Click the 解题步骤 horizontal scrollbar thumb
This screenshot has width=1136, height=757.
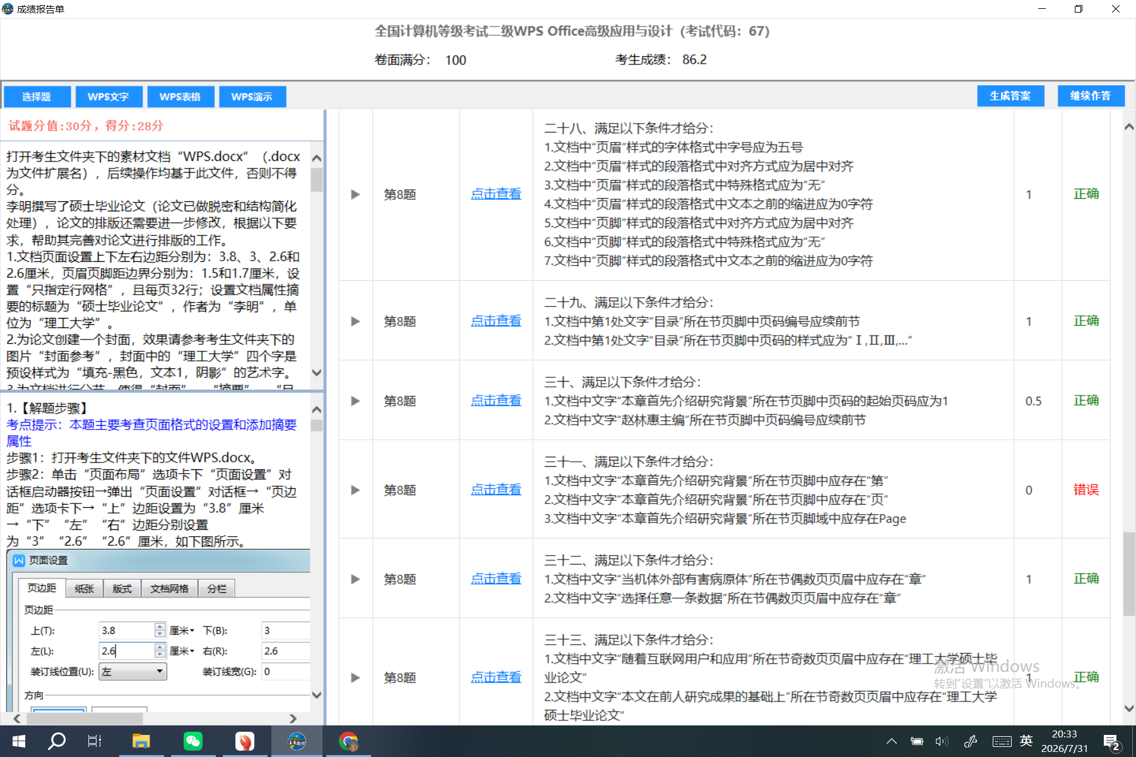83,719
